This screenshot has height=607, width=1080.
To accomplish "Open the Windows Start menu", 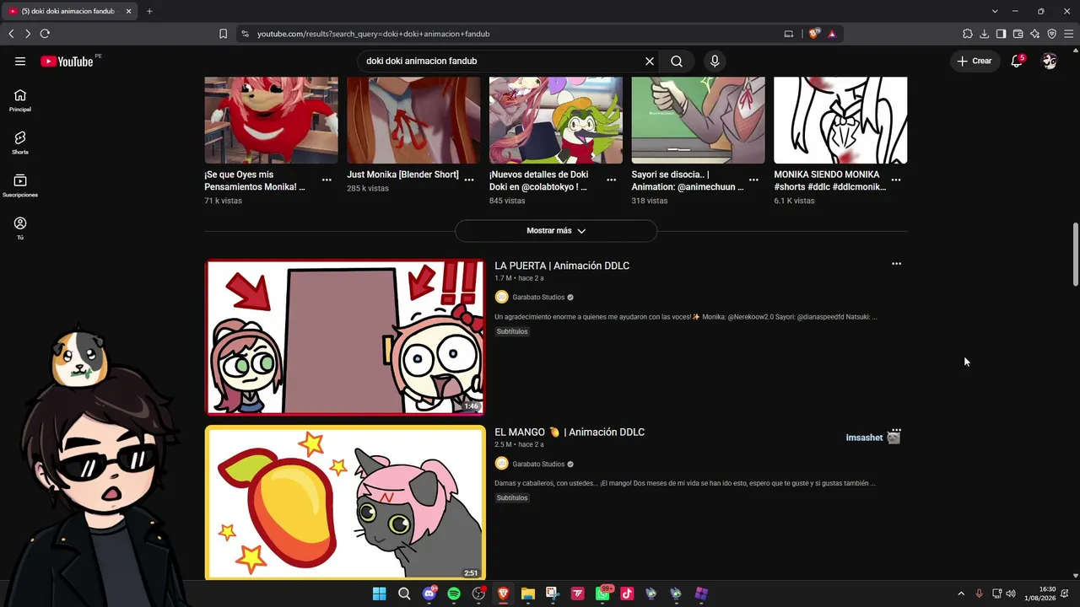I will coord(380,594).
